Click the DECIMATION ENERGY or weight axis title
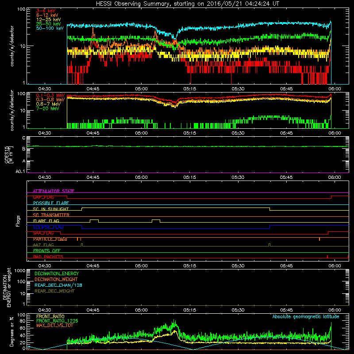Screen dimensions: 354x354 pyautogui.click(x=7, y=287)
